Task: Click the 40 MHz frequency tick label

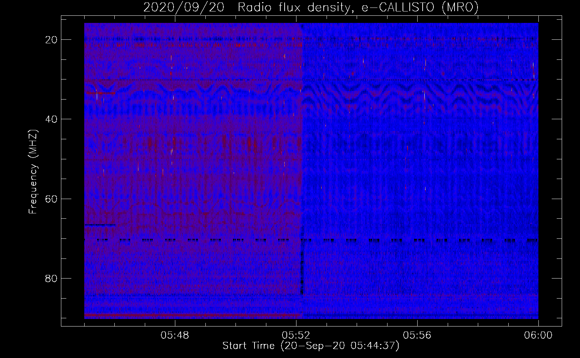Action: pyautogui.click(x=52, y=119)
